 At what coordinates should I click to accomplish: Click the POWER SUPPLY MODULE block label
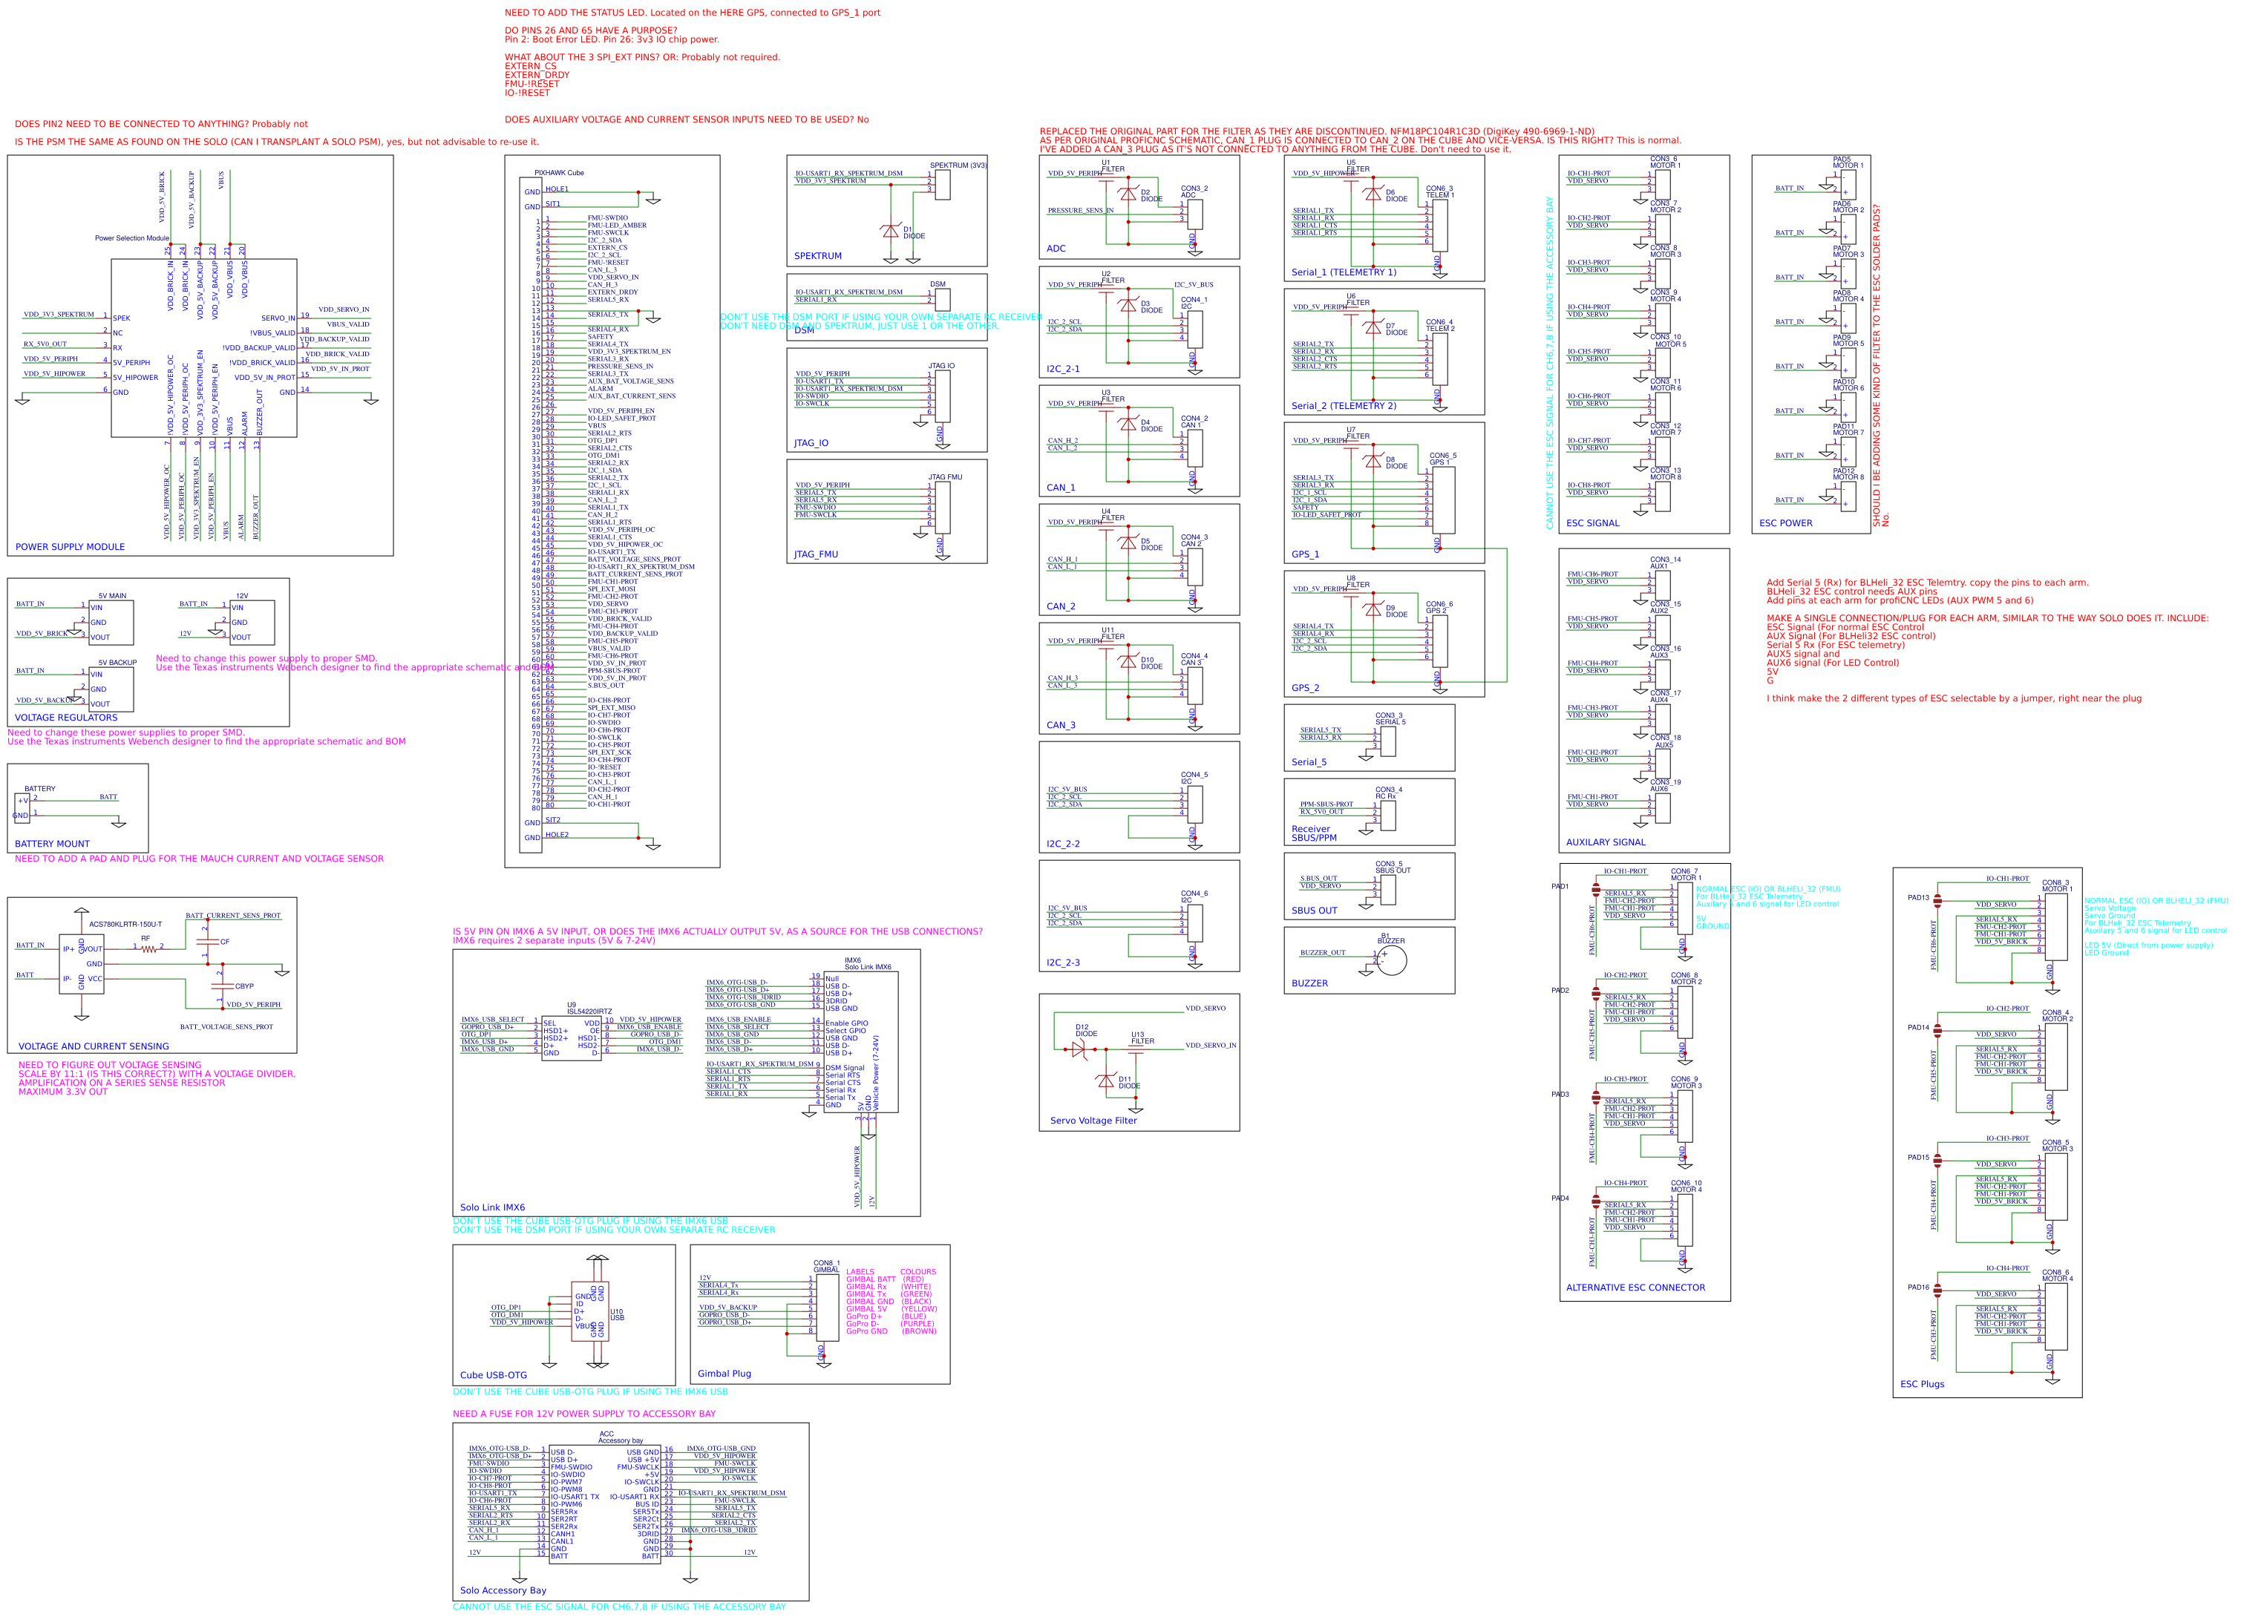[71, 547]
